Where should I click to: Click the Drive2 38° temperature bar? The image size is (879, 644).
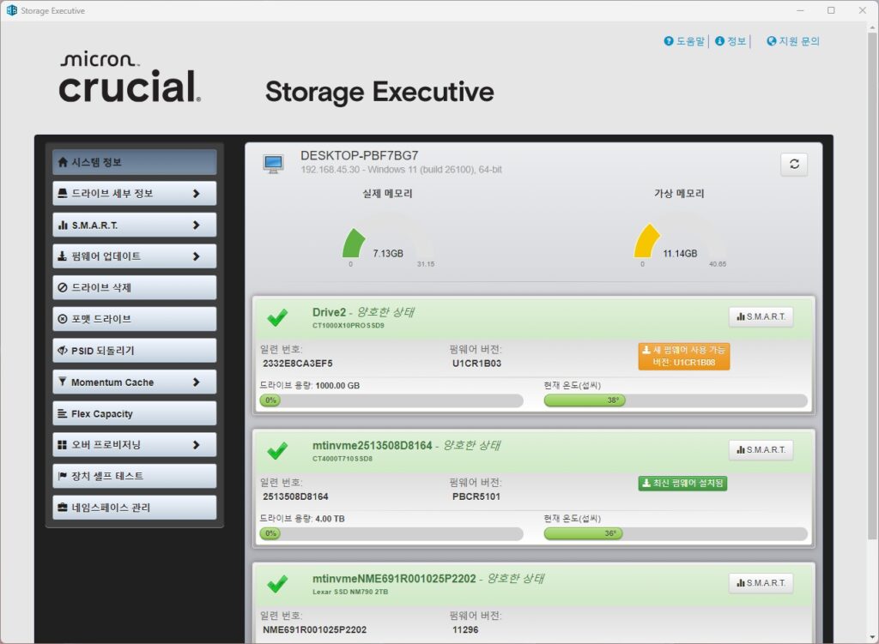[x=675, y=400]
